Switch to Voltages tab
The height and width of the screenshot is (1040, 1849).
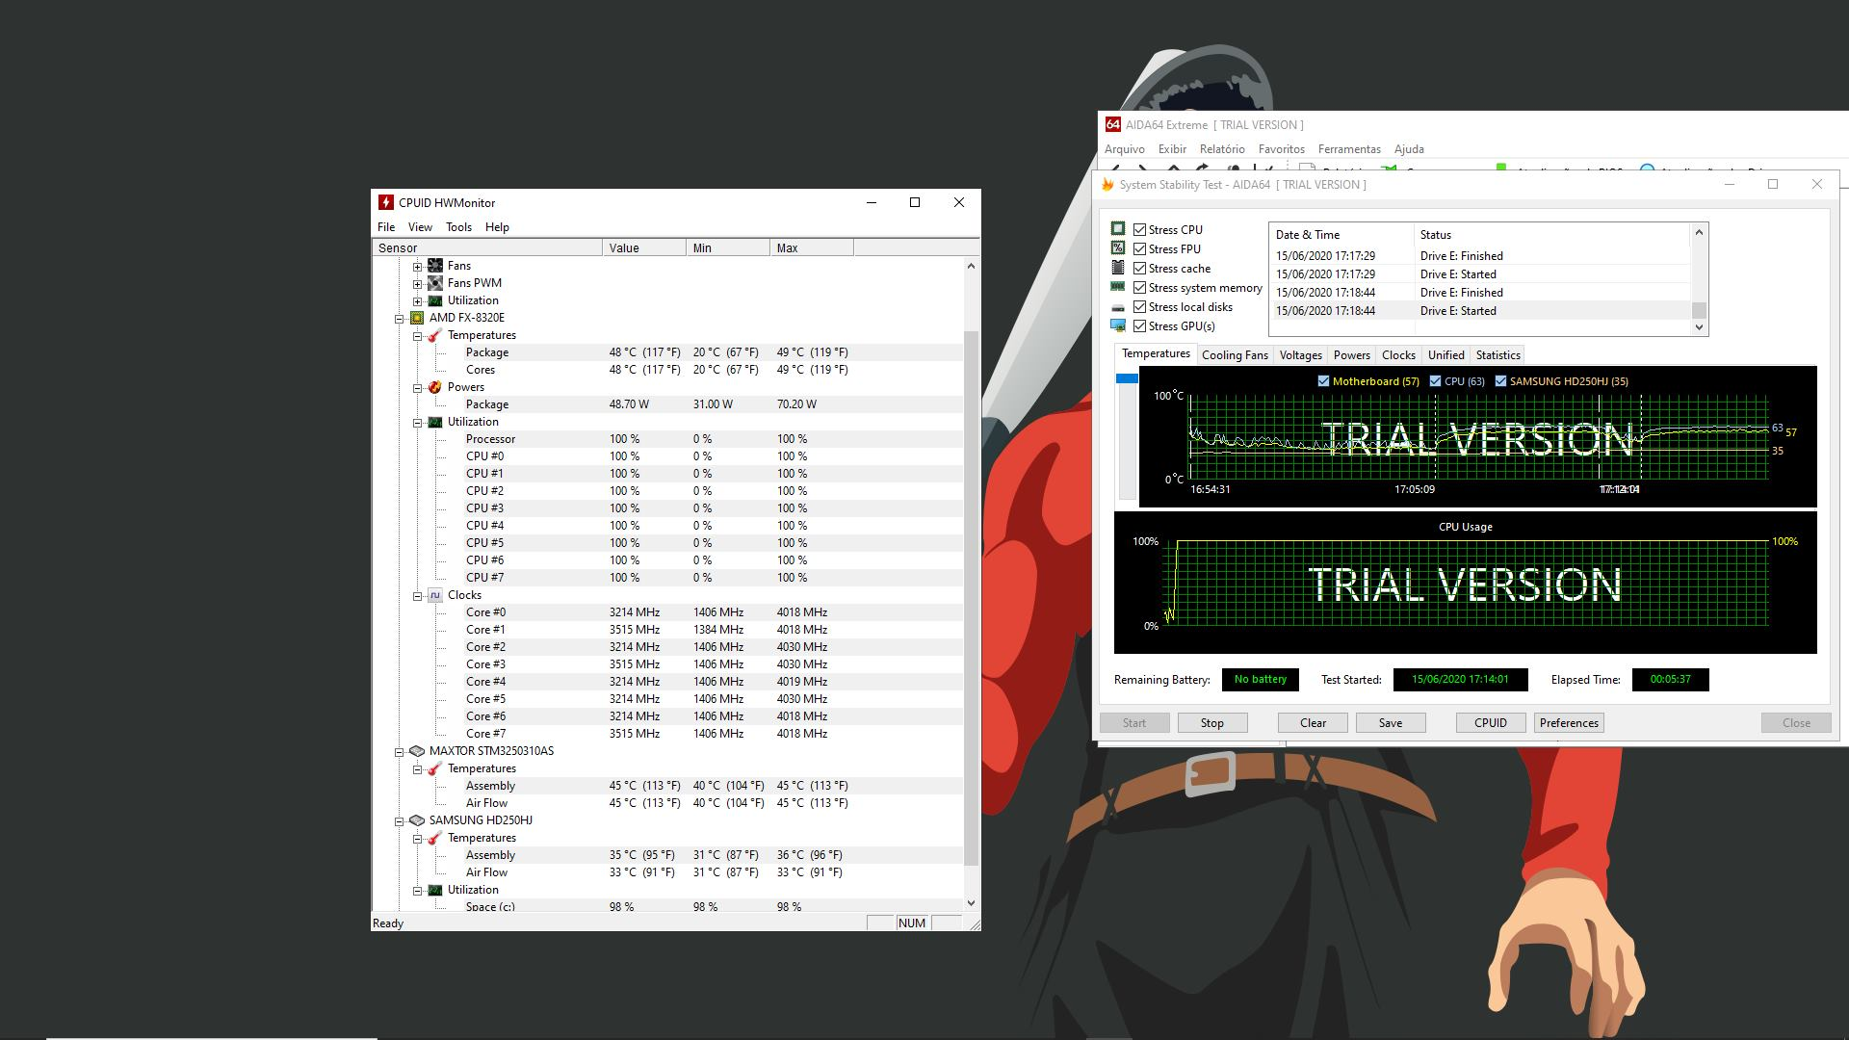(x=1300, y=355)
